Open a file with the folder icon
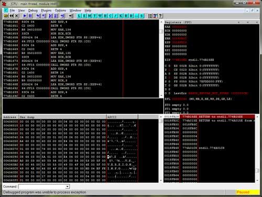The image size is (262, 197). coord(6,16)
